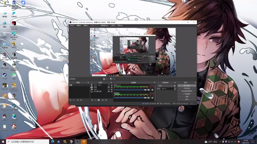This screenshot has width=257, height=144.
Task: Lock the display capture source
Action: (112, 92)
